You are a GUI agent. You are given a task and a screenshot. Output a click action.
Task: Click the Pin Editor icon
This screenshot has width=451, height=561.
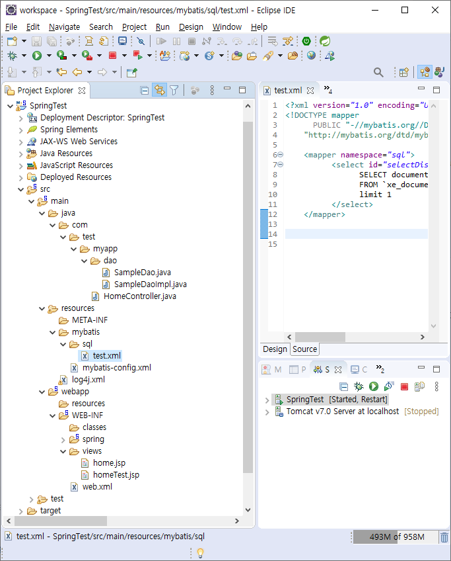point(132,72)
